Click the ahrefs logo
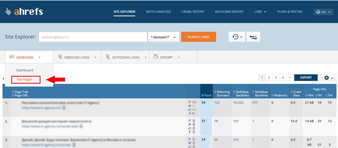 24,12
